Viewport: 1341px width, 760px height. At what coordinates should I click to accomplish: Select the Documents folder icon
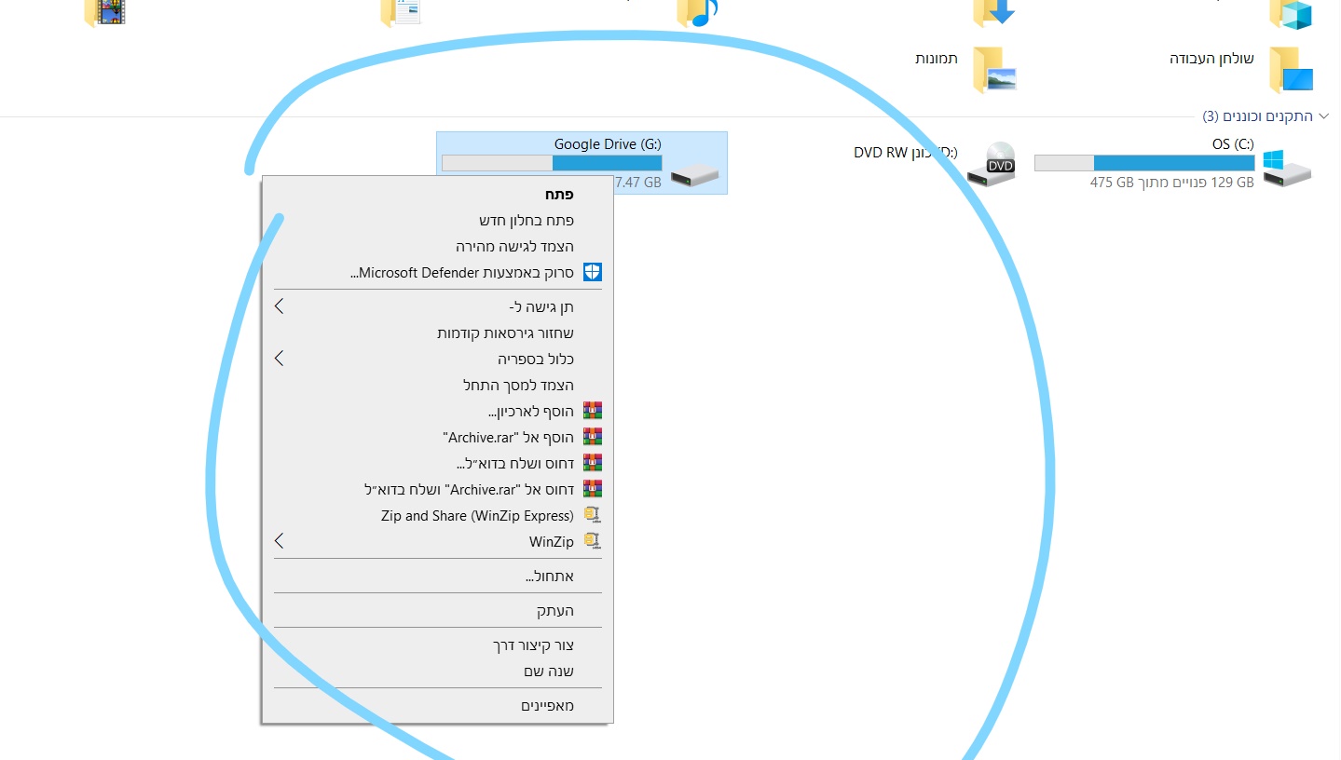[402, 13]
